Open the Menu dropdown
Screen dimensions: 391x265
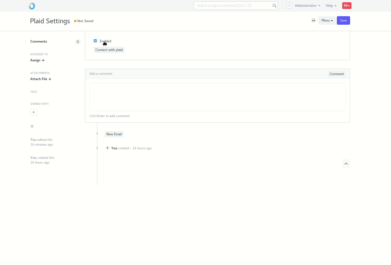[x=327, y=20]
